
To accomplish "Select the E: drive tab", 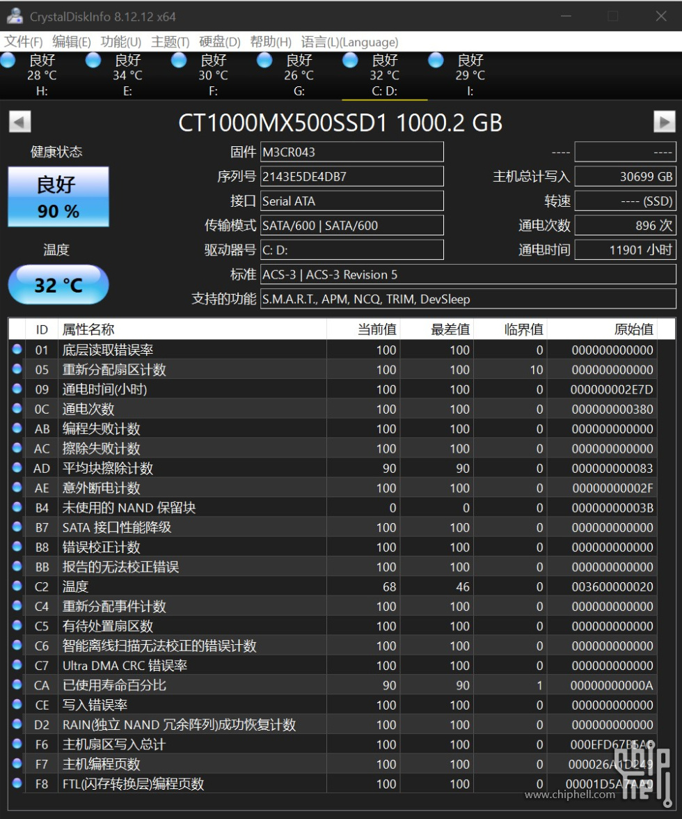I will pyautogui.click(x=128, y=75).
